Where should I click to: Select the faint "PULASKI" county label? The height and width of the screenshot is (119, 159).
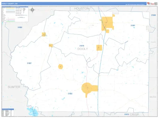(153, 42)
